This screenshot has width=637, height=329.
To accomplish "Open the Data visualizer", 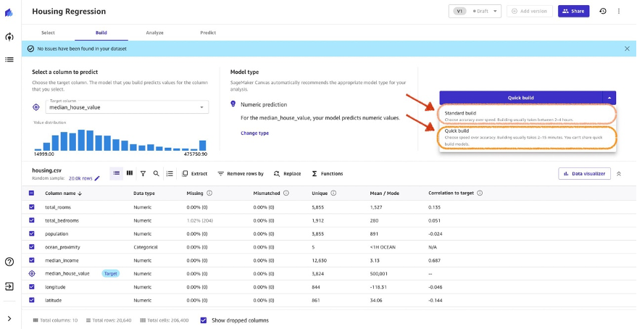I will click(584, 173).
